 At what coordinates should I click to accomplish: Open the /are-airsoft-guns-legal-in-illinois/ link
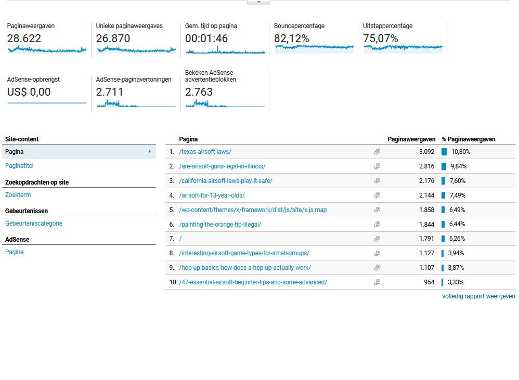[222, 166]
